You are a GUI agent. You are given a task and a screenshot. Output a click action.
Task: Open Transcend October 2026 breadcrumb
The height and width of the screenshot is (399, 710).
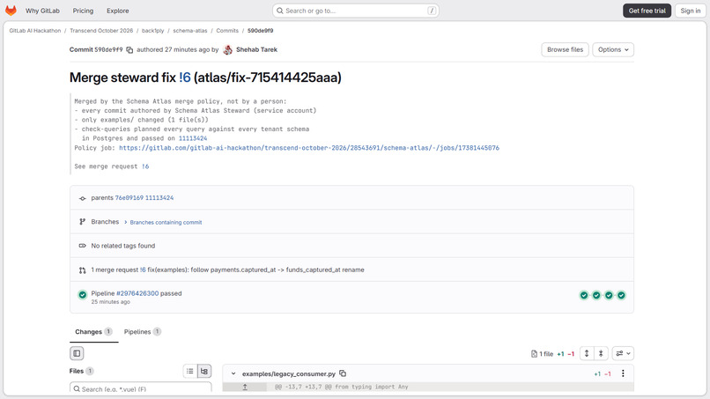coord(101,31)
